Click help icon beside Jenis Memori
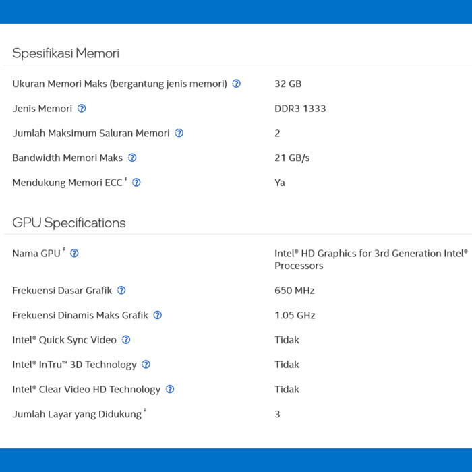This screenshot has width=472, height=472. coord(82,108)
